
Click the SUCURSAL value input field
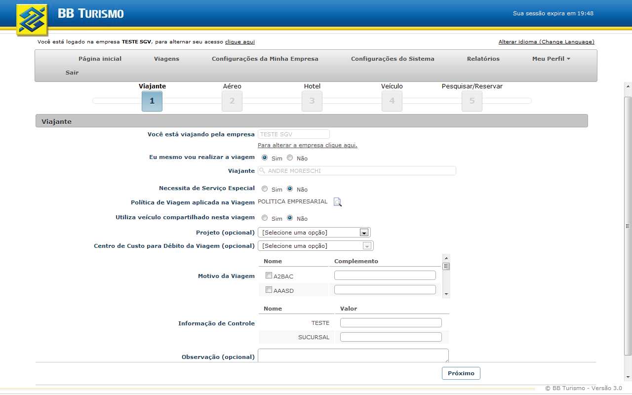coord(391,337)
